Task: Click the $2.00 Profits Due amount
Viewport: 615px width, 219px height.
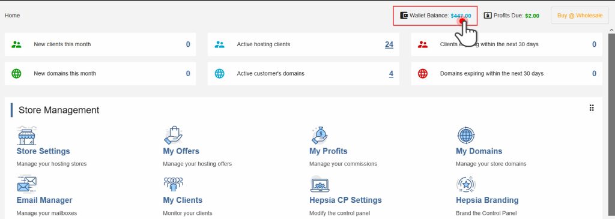Action: tap(532, 16)
